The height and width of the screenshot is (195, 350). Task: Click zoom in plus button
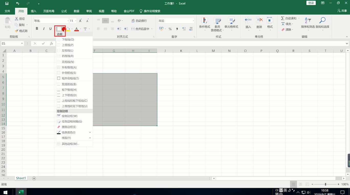pyautogui.click(x=338, y=184)
